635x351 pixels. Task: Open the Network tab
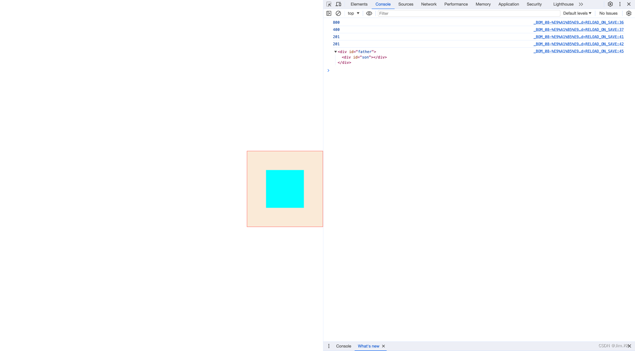[x=429, y=4]
